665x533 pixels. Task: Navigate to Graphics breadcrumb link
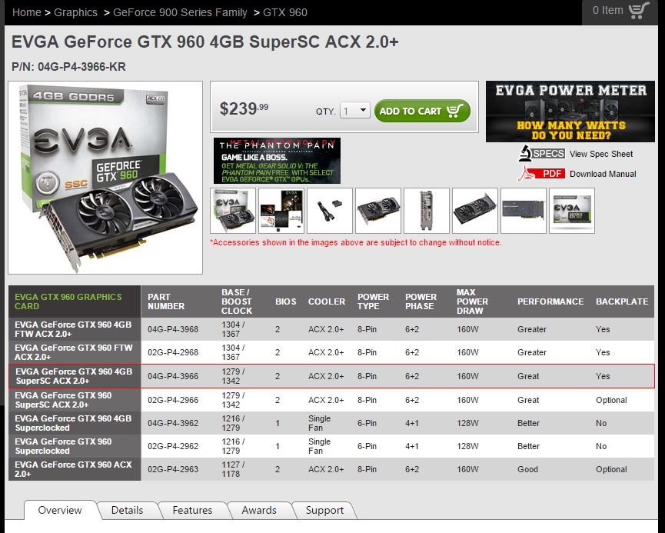(x=75, y=12)
